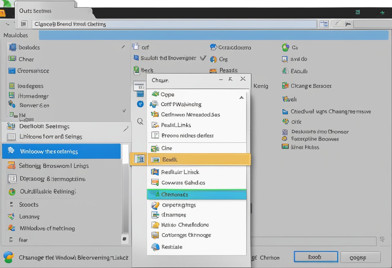Collapse the list using the upward scroll arrow
The width and height of the screenshot is (392, 268).
tap(241, 97)
